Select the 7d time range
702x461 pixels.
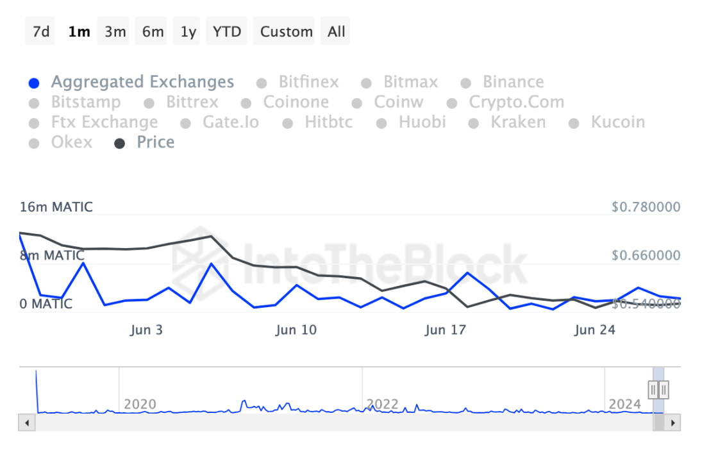[41, 31]
